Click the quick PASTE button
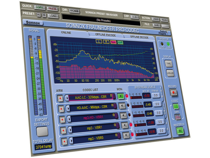The height and width of the screenshot is (158, 210). (52, 9)
